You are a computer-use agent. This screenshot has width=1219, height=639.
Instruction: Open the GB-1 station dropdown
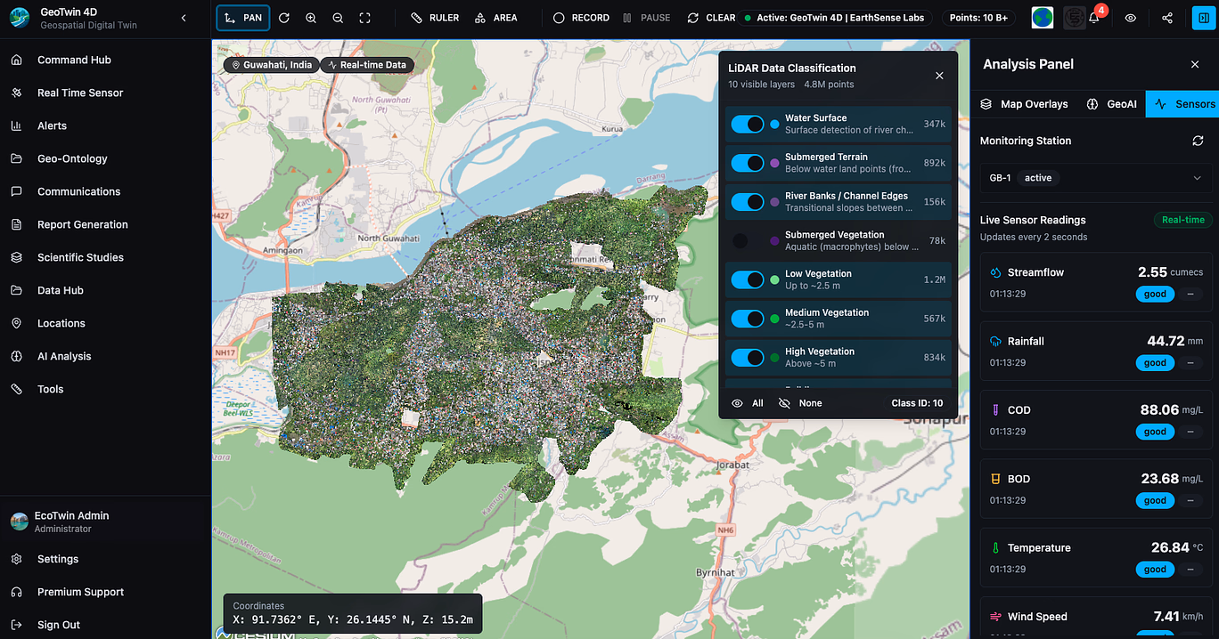coord(1096,178)
